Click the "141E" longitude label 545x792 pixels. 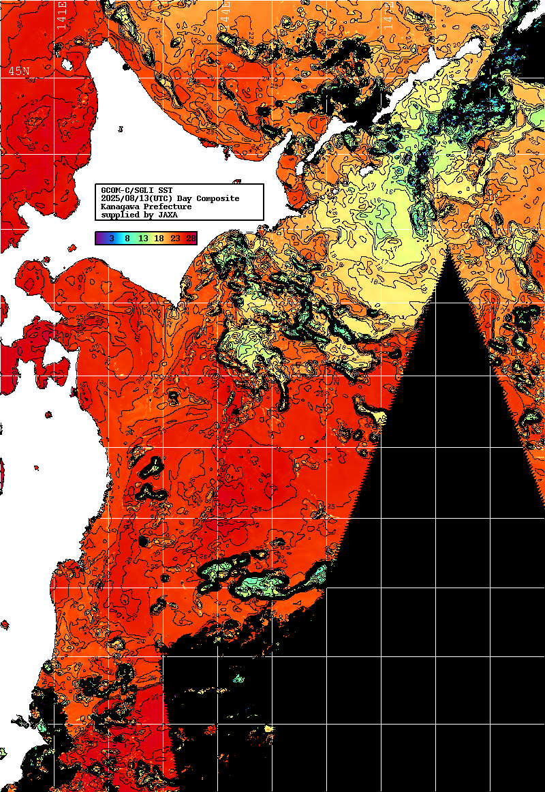coord(61,16)
